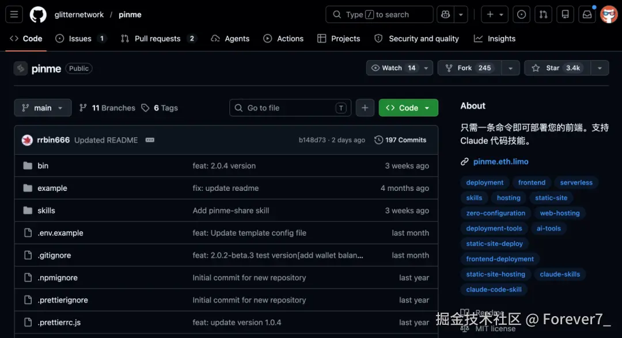Open the notifications inbox icon
Viewport: 622px width, 338px height.
587,14
